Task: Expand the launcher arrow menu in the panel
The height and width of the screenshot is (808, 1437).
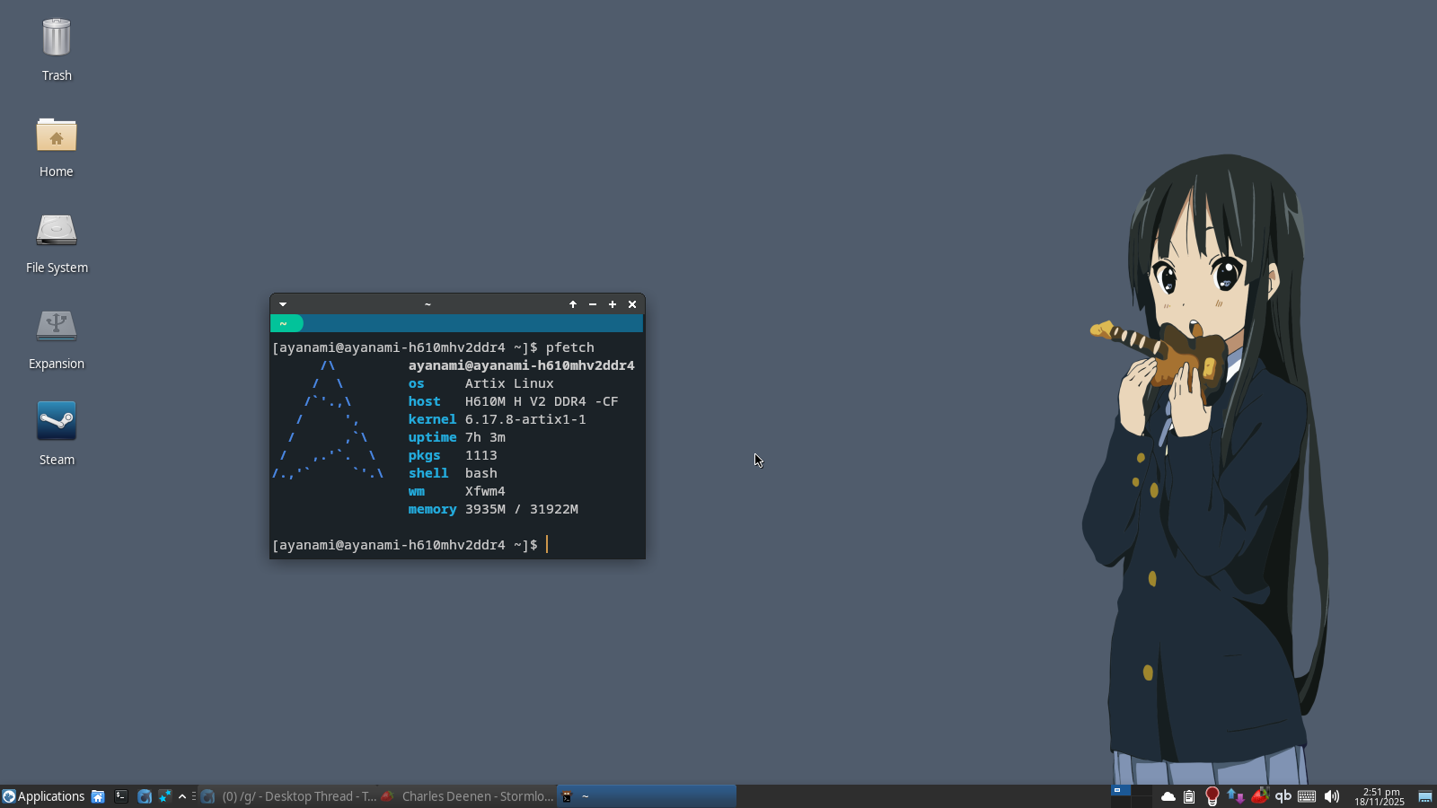Action: coord(182,796)
